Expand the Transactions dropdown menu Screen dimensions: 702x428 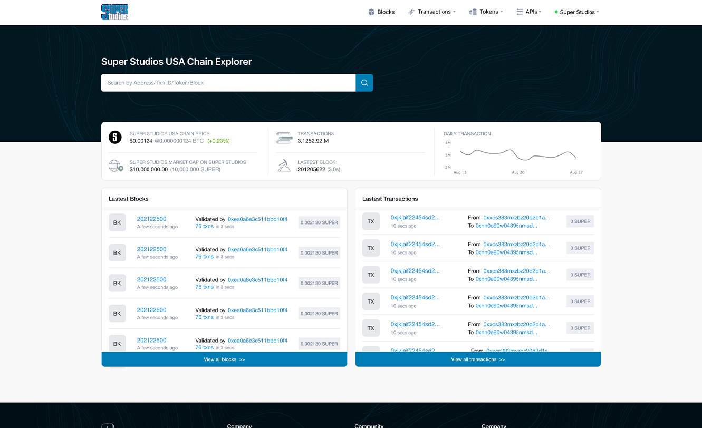coord(432,12)
